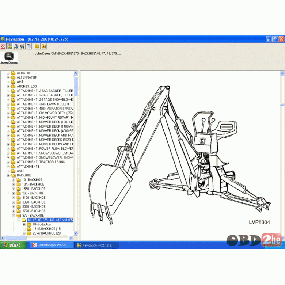
Task: Click the open BACKHOE folder icon
Action: pyautogui.click(x=14, y=175)
